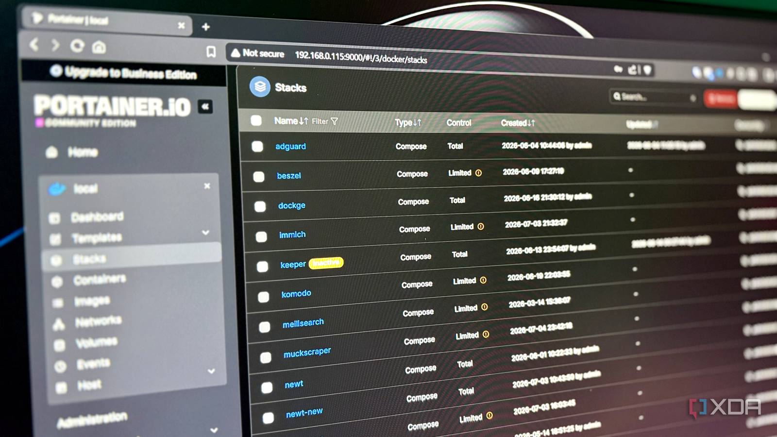
Task: Click the Limited info icon in komodo row
Action: click(483, 280)
